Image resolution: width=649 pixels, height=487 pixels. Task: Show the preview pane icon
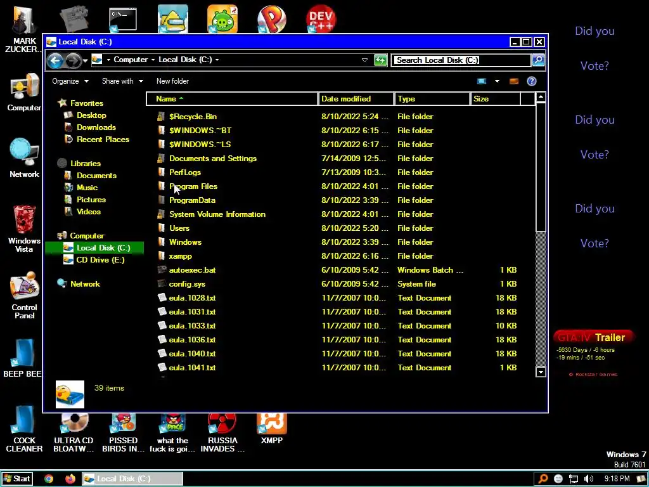click(514, 81)
